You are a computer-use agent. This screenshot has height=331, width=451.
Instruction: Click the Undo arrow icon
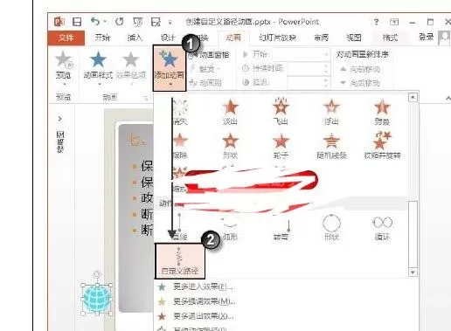pyautogui.click(x=95, y=21)
